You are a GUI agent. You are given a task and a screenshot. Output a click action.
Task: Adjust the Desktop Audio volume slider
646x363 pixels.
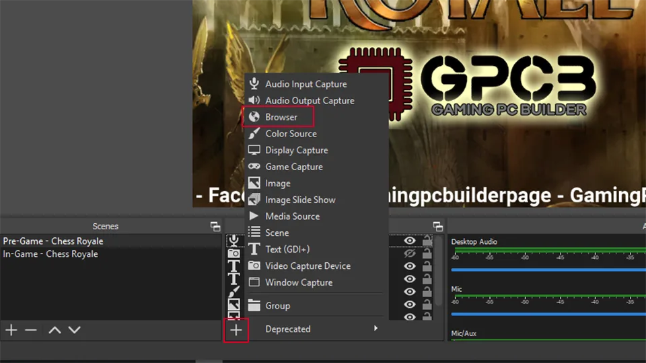coord(548,270)
